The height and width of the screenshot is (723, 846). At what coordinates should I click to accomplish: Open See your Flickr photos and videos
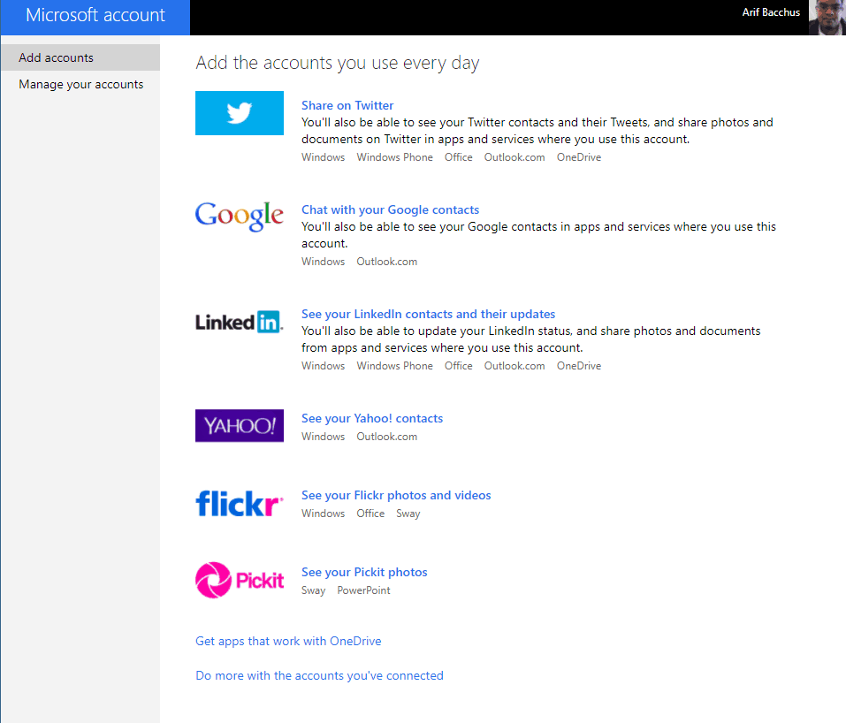tap(396, 495)
